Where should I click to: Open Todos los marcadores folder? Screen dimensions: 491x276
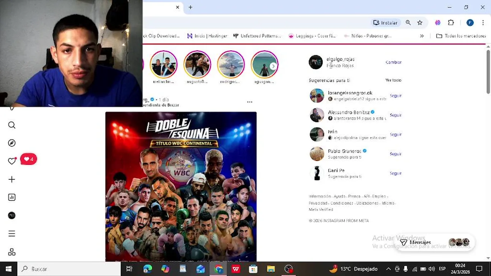[461, 36]
